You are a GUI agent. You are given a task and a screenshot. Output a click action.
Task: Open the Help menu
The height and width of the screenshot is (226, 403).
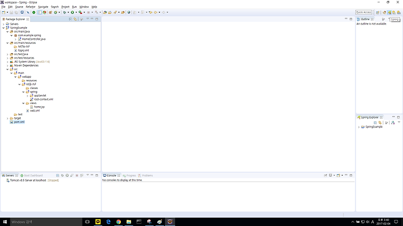pyautogui.click(x=95, y=7)
